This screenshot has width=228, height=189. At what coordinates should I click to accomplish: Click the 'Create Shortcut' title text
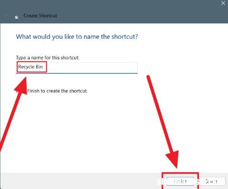40,16
